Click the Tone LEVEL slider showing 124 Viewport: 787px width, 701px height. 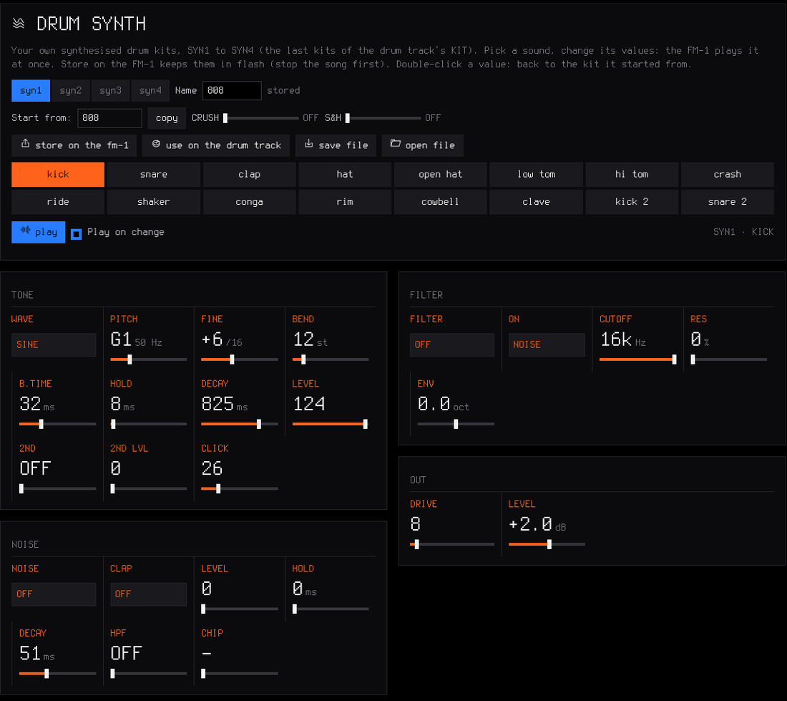331,425
